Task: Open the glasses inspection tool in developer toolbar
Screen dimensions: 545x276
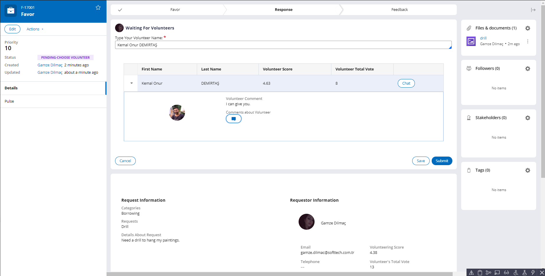Action: coord(506,272)
